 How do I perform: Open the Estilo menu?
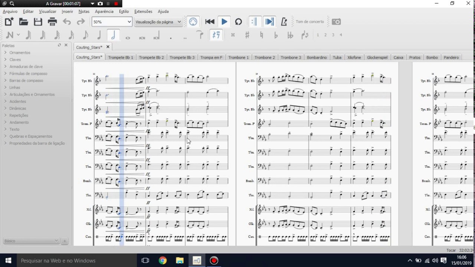click(x=124, y=11)
